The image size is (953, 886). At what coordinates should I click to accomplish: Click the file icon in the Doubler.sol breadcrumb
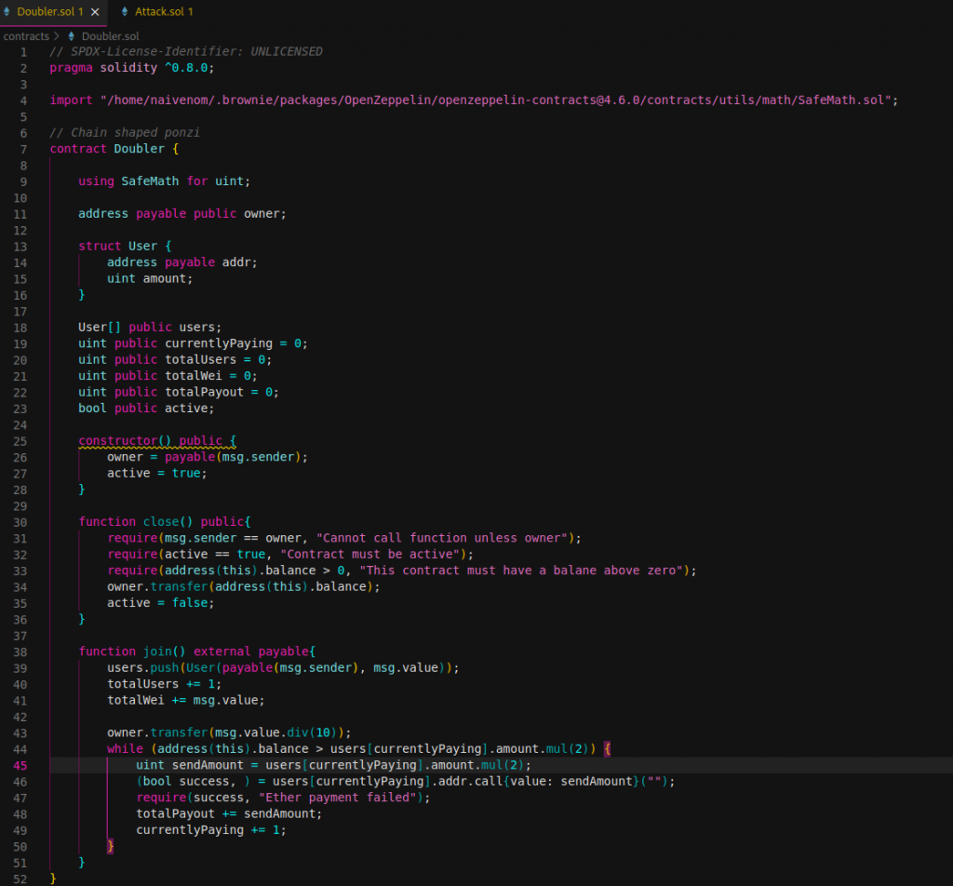tap(72, 36)
